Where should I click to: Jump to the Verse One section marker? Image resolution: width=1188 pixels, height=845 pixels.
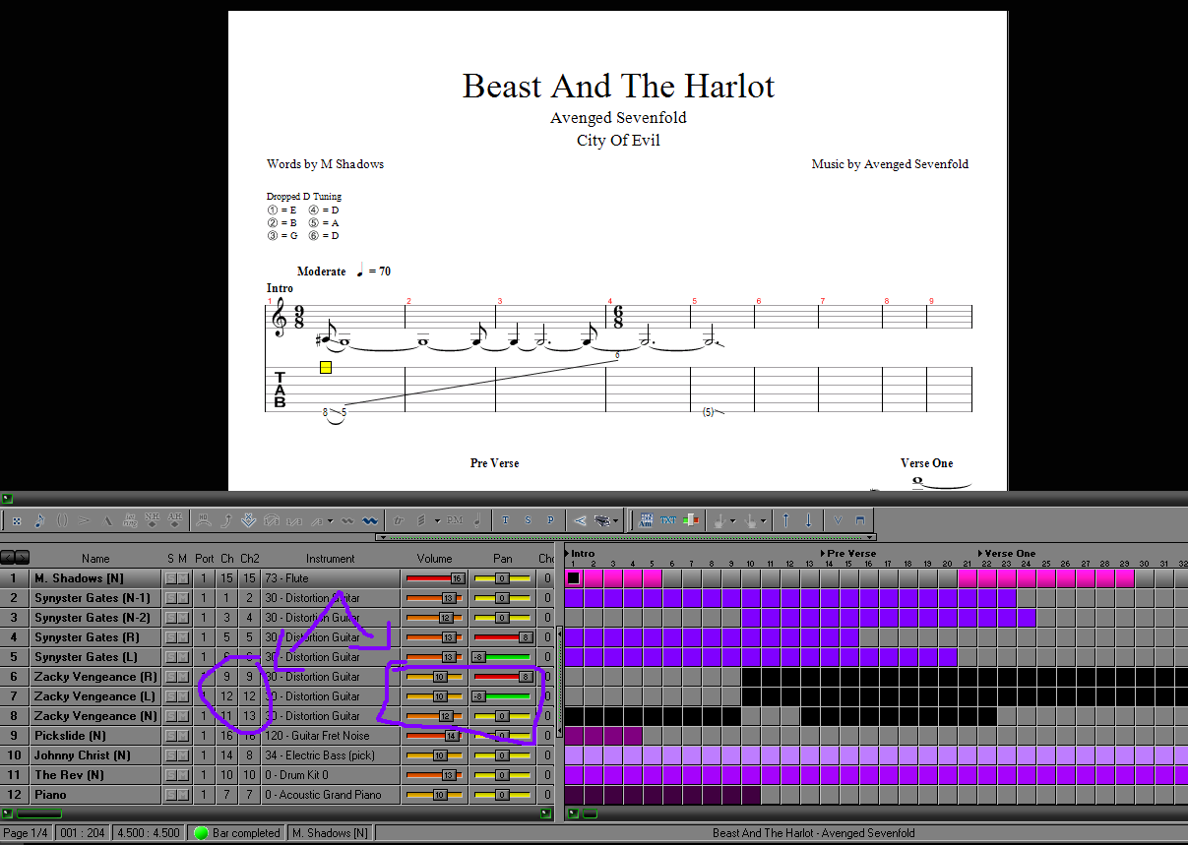[1005, 553]
